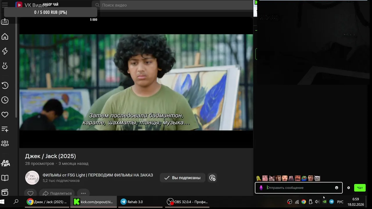Click the Chrome tray icon
Image resolution: width=372 pixels, height=209 pixels.
tap(303, 202)
